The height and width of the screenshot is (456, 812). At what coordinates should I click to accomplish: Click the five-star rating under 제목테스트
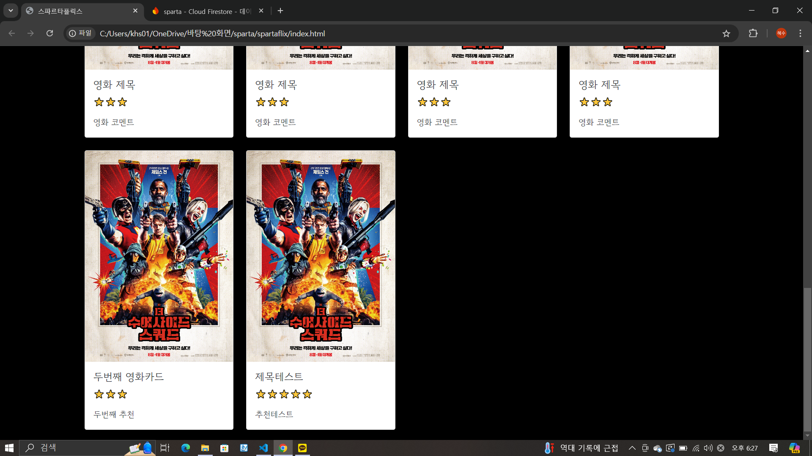pos(284,394)
